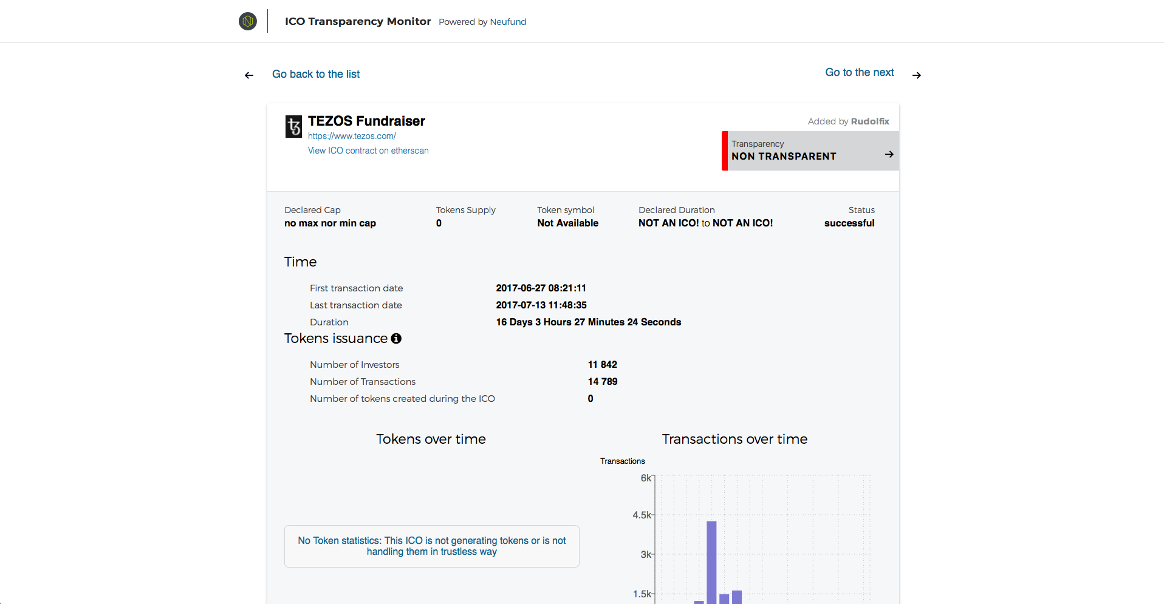
Task: Open the https://www.tezos.com/ link
Action: coord(352,135)
